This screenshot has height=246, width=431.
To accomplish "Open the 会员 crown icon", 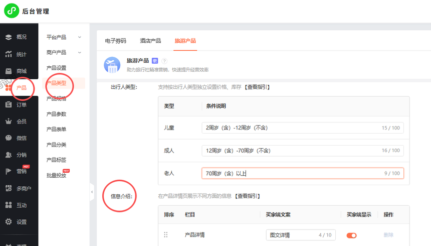I will coord(9,121).
